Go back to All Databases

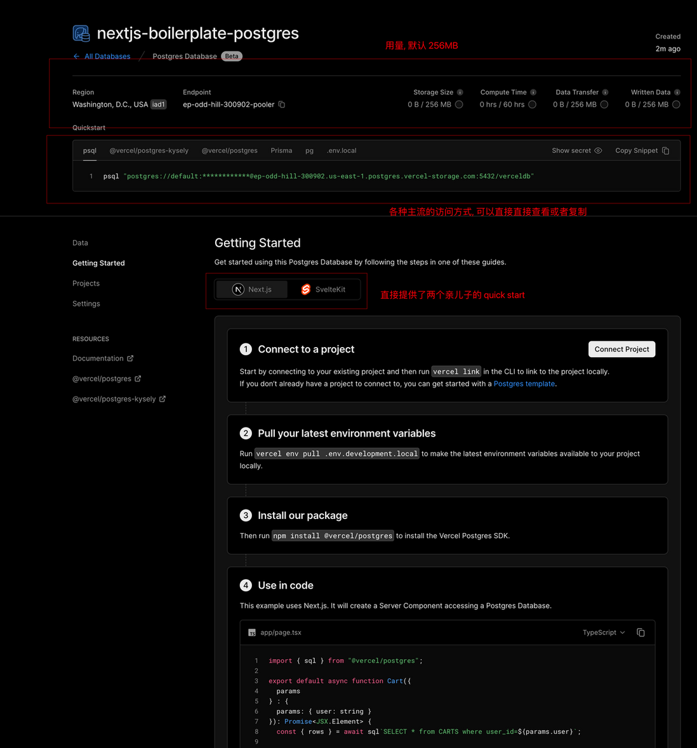tap(107, 56)
